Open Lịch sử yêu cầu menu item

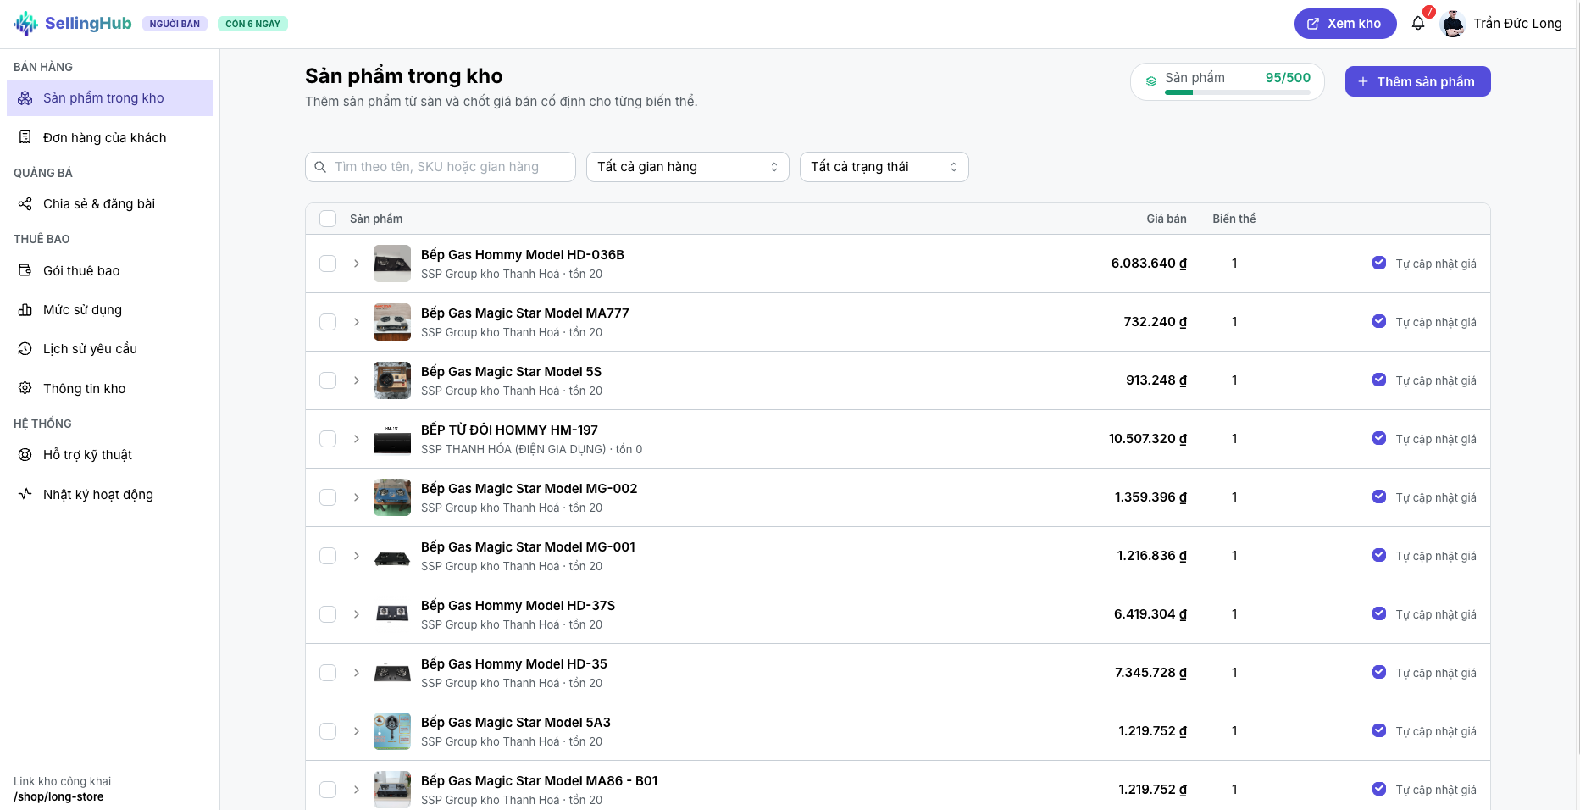coord(109,349)
